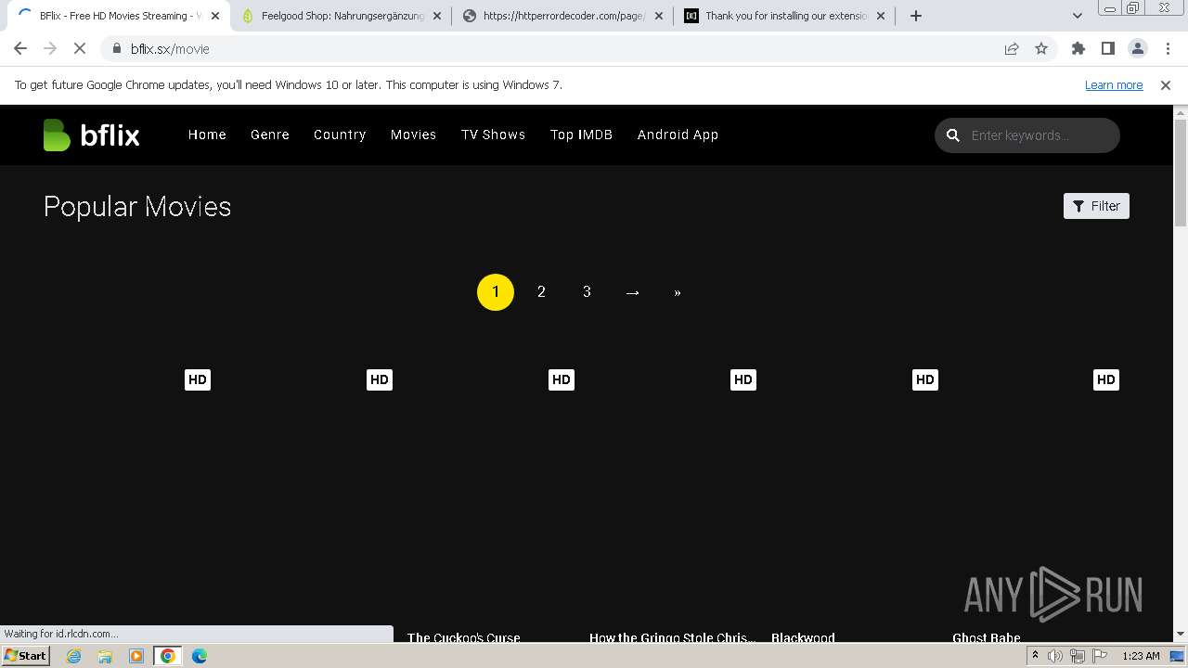This screenshot has height=668, width=1188.
Task: Close the BFlix tab
Action: (215, 16)
